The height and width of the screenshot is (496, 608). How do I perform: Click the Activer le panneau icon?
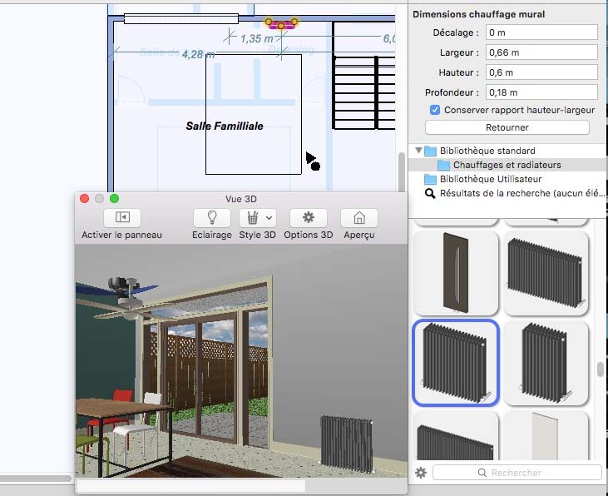point(121,218)
